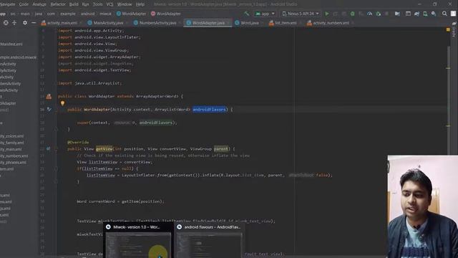Viewport: 458px width, 258px height.
Task: Select android flavours window preview thumbnail
Action: tap(210, 241)
